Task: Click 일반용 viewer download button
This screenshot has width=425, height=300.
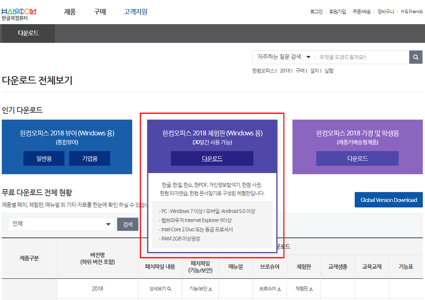Action: tap(44, 158)
